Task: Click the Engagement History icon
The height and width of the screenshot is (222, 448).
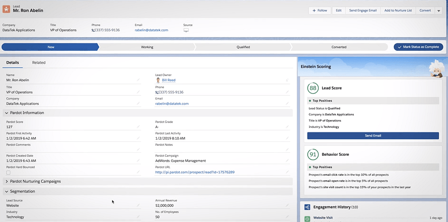Action: [307, 207]
